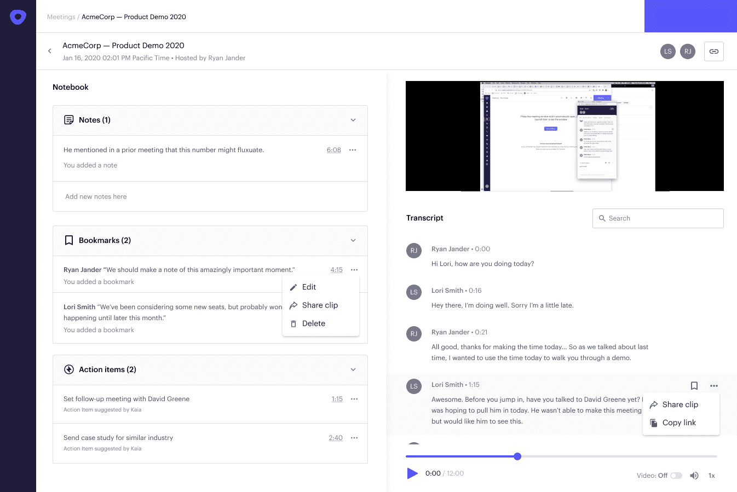
Task: Select Edit from bookmark menu
Action: point(309,287)
